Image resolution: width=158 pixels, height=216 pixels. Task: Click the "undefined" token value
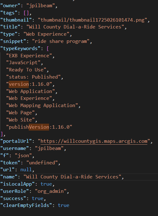click(x=42, y=163)
